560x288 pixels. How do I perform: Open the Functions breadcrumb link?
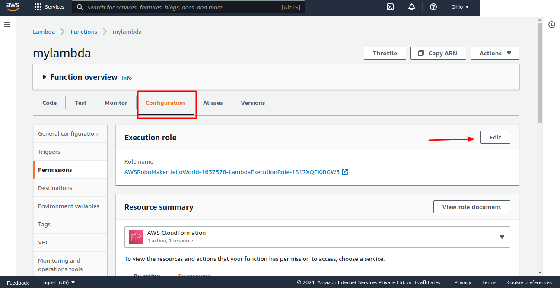[84, 32]
